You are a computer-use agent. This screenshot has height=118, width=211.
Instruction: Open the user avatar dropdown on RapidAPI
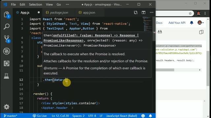point(200,23)
